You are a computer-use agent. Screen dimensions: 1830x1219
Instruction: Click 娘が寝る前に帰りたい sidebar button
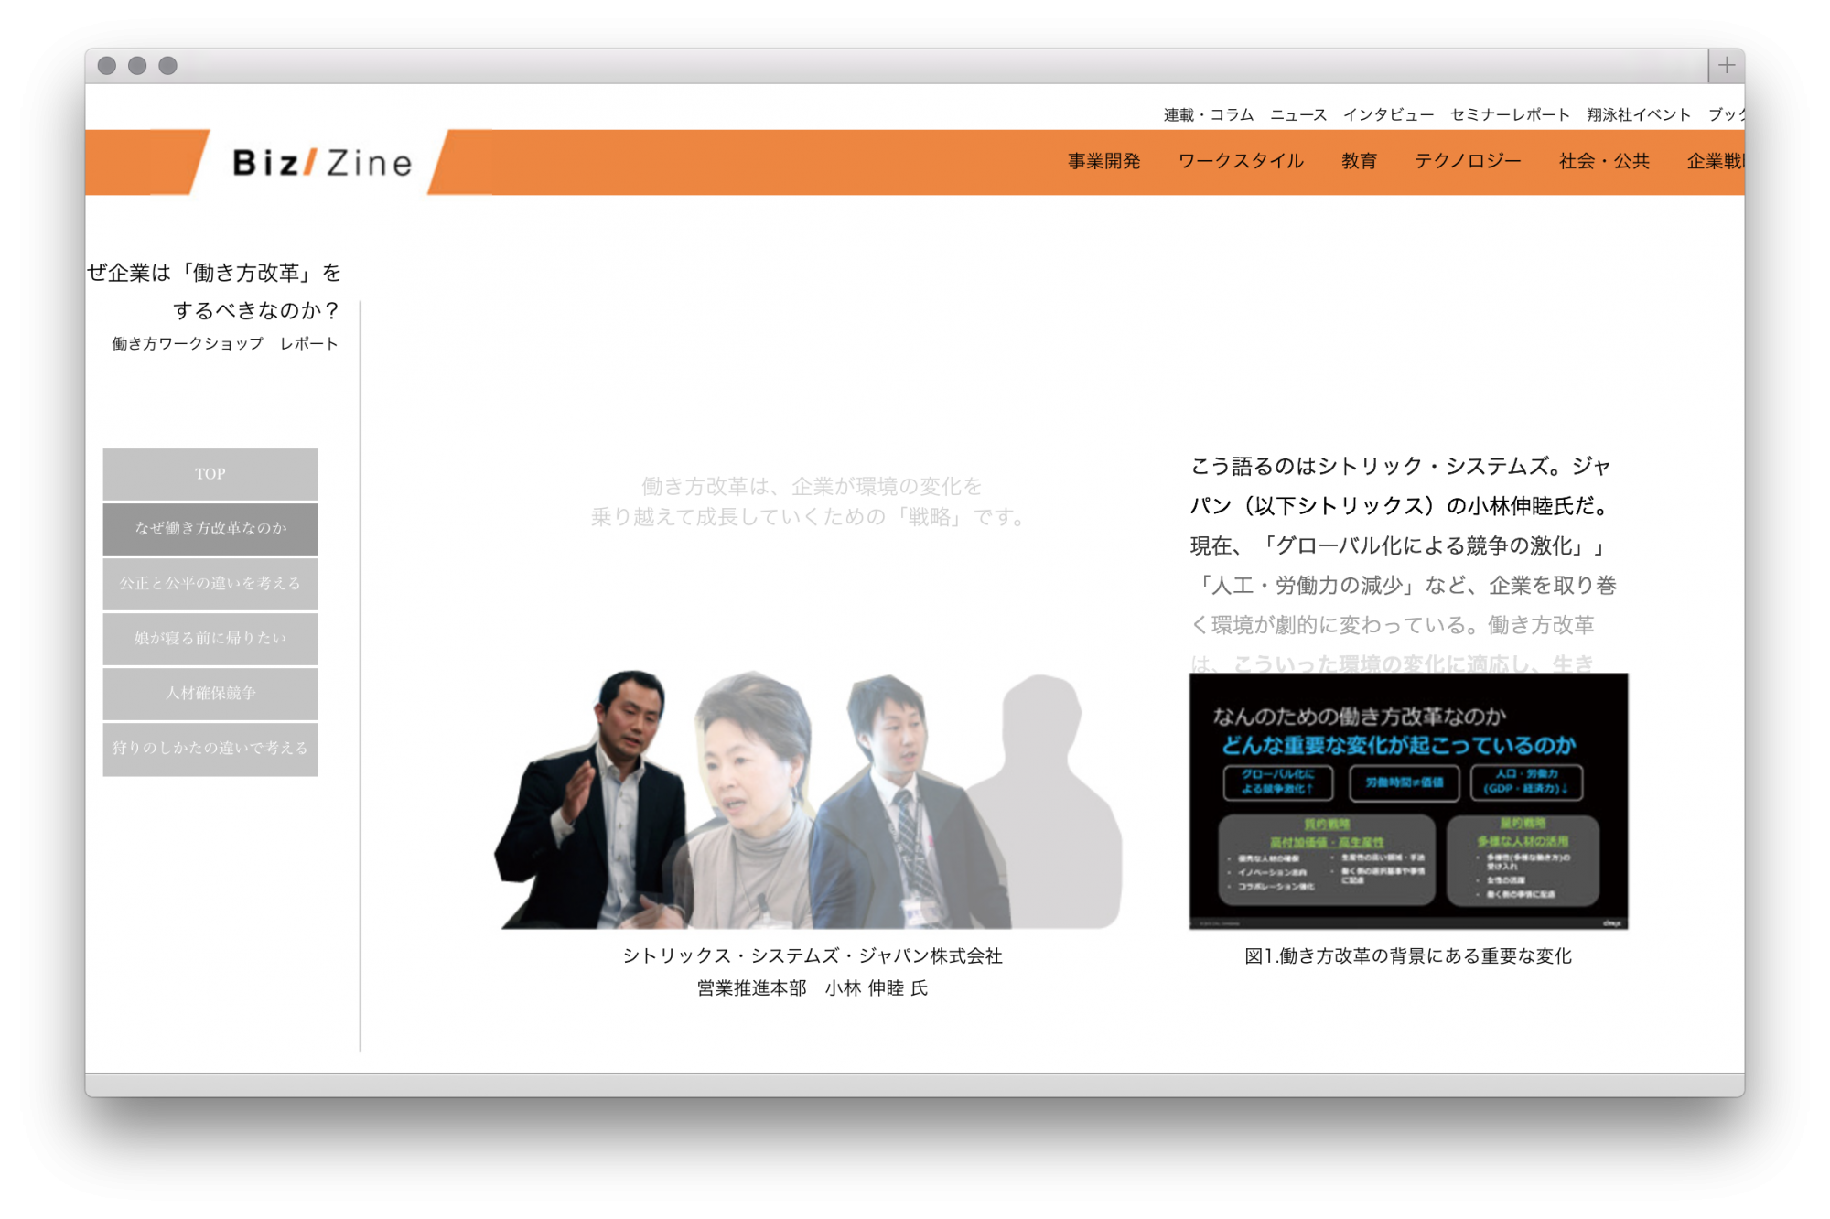(x=210, y=638)
